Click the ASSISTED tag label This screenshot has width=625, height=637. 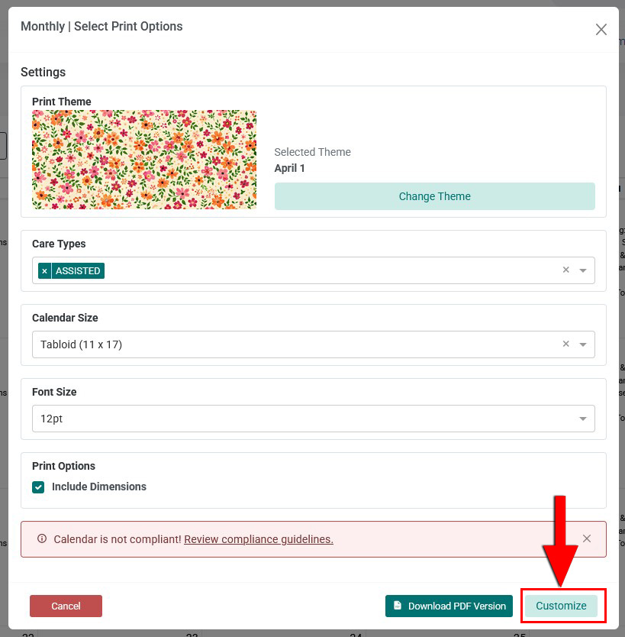78,271
